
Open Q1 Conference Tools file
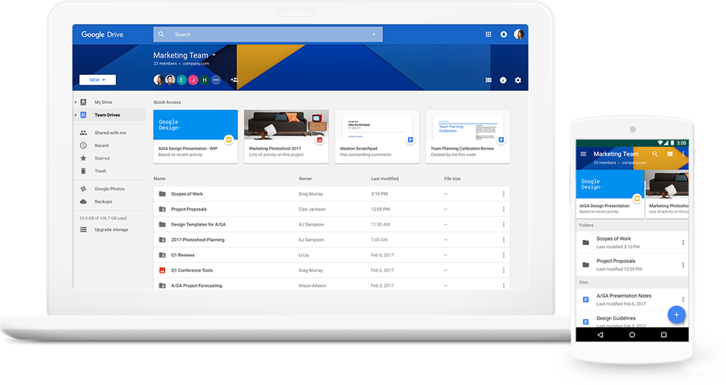click(x=332, y=270)
